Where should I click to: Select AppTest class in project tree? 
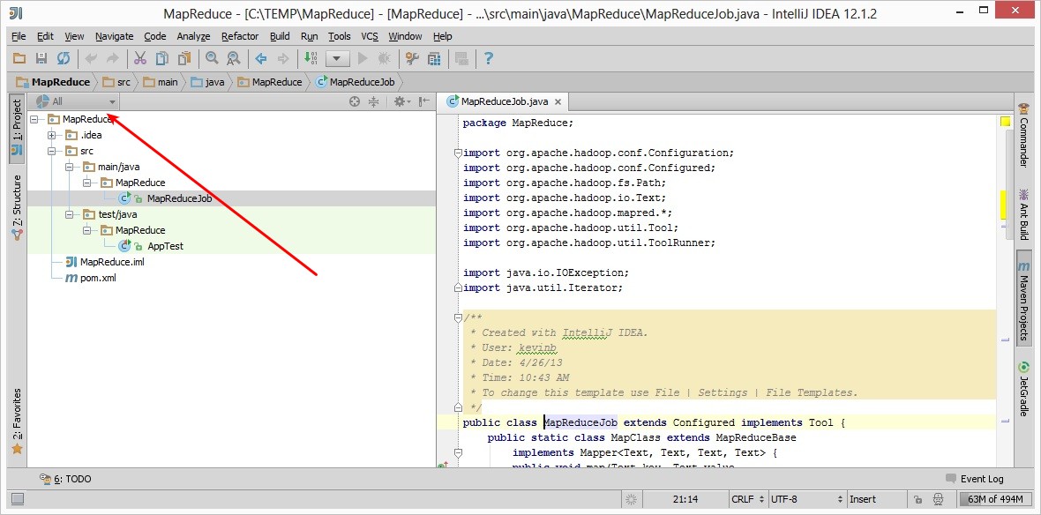tap(165, 246)
